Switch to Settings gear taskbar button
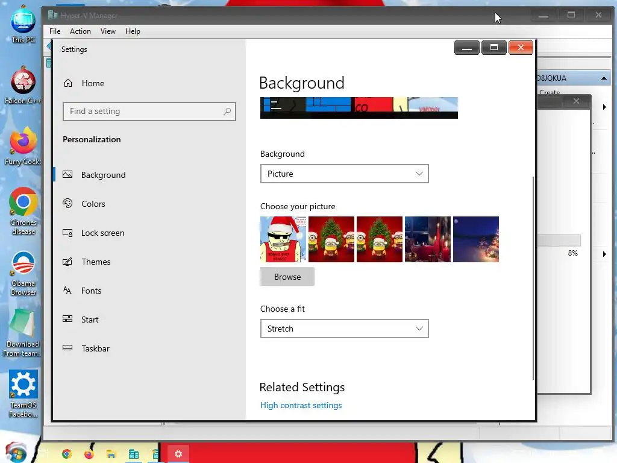 coord(178,454)
